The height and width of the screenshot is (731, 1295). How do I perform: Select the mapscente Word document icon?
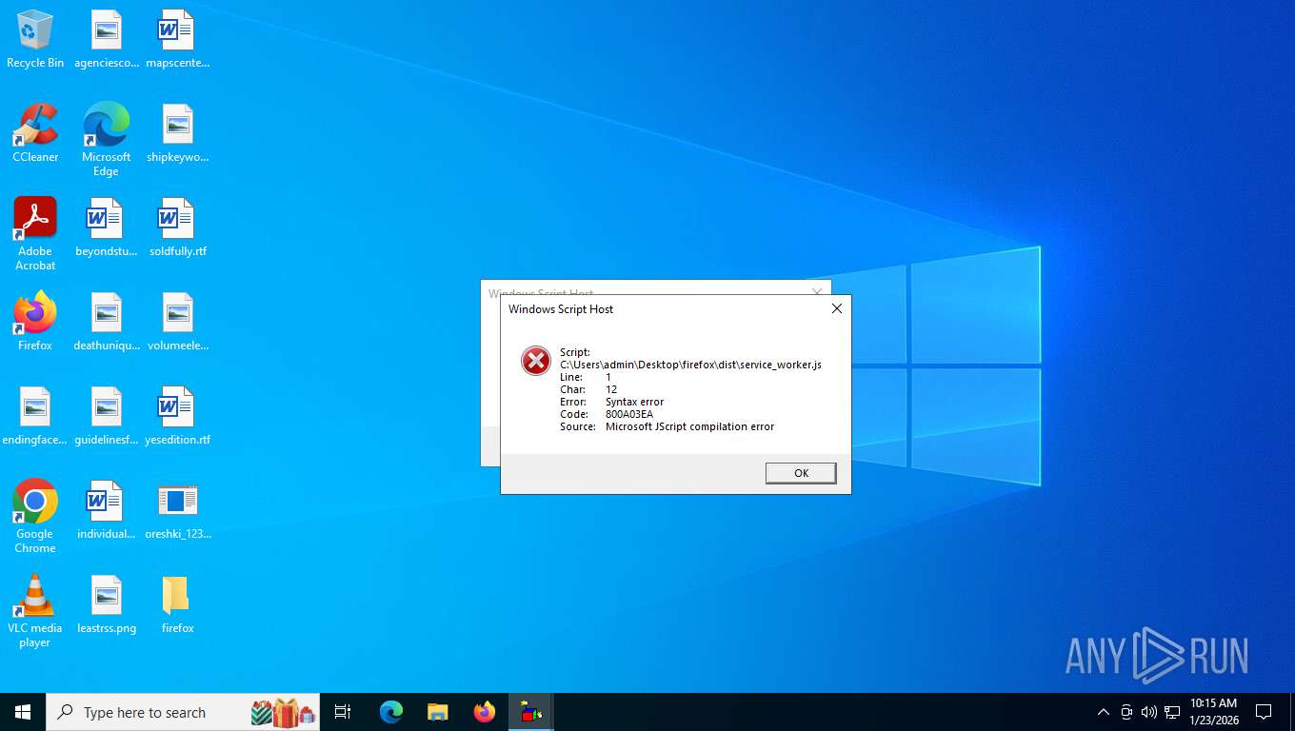(x=177, y=40)
